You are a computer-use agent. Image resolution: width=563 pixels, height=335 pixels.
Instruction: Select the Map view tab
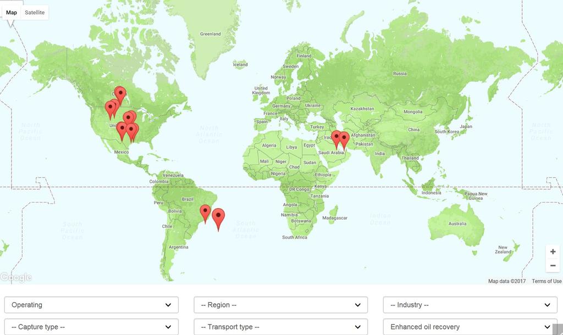pos(12,13)
